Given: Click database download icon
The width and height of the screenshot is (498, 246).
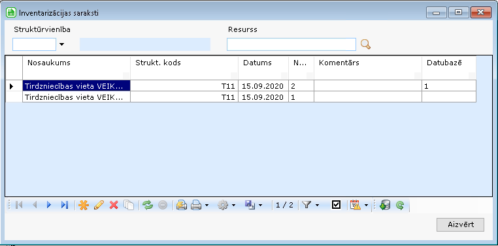Looking at the screenshot, I should click(x=385, y=206).
